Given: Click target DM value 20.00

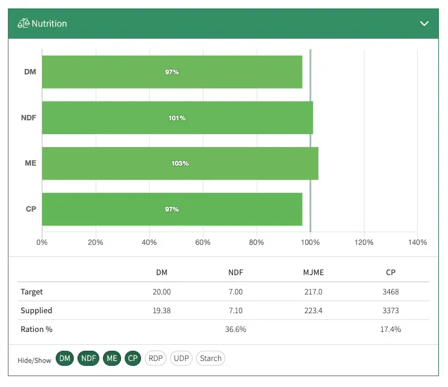Looking at the screenshot, I should (162, 291).
